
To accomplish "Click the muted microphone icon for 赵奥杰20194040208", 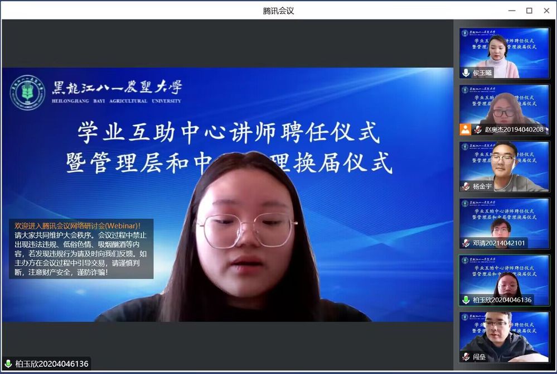I will [478, 130].
